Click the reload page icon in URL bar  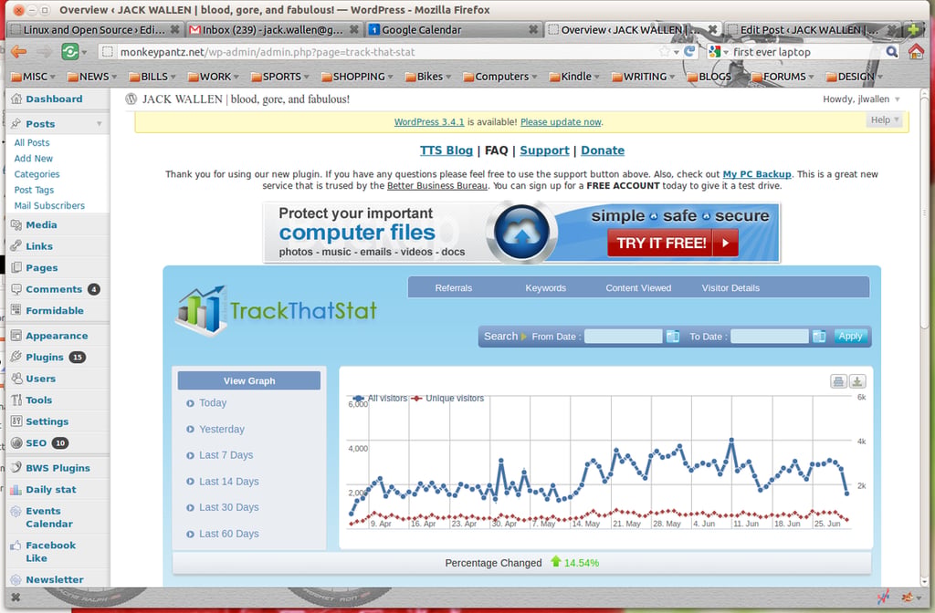tap(689, 52)
